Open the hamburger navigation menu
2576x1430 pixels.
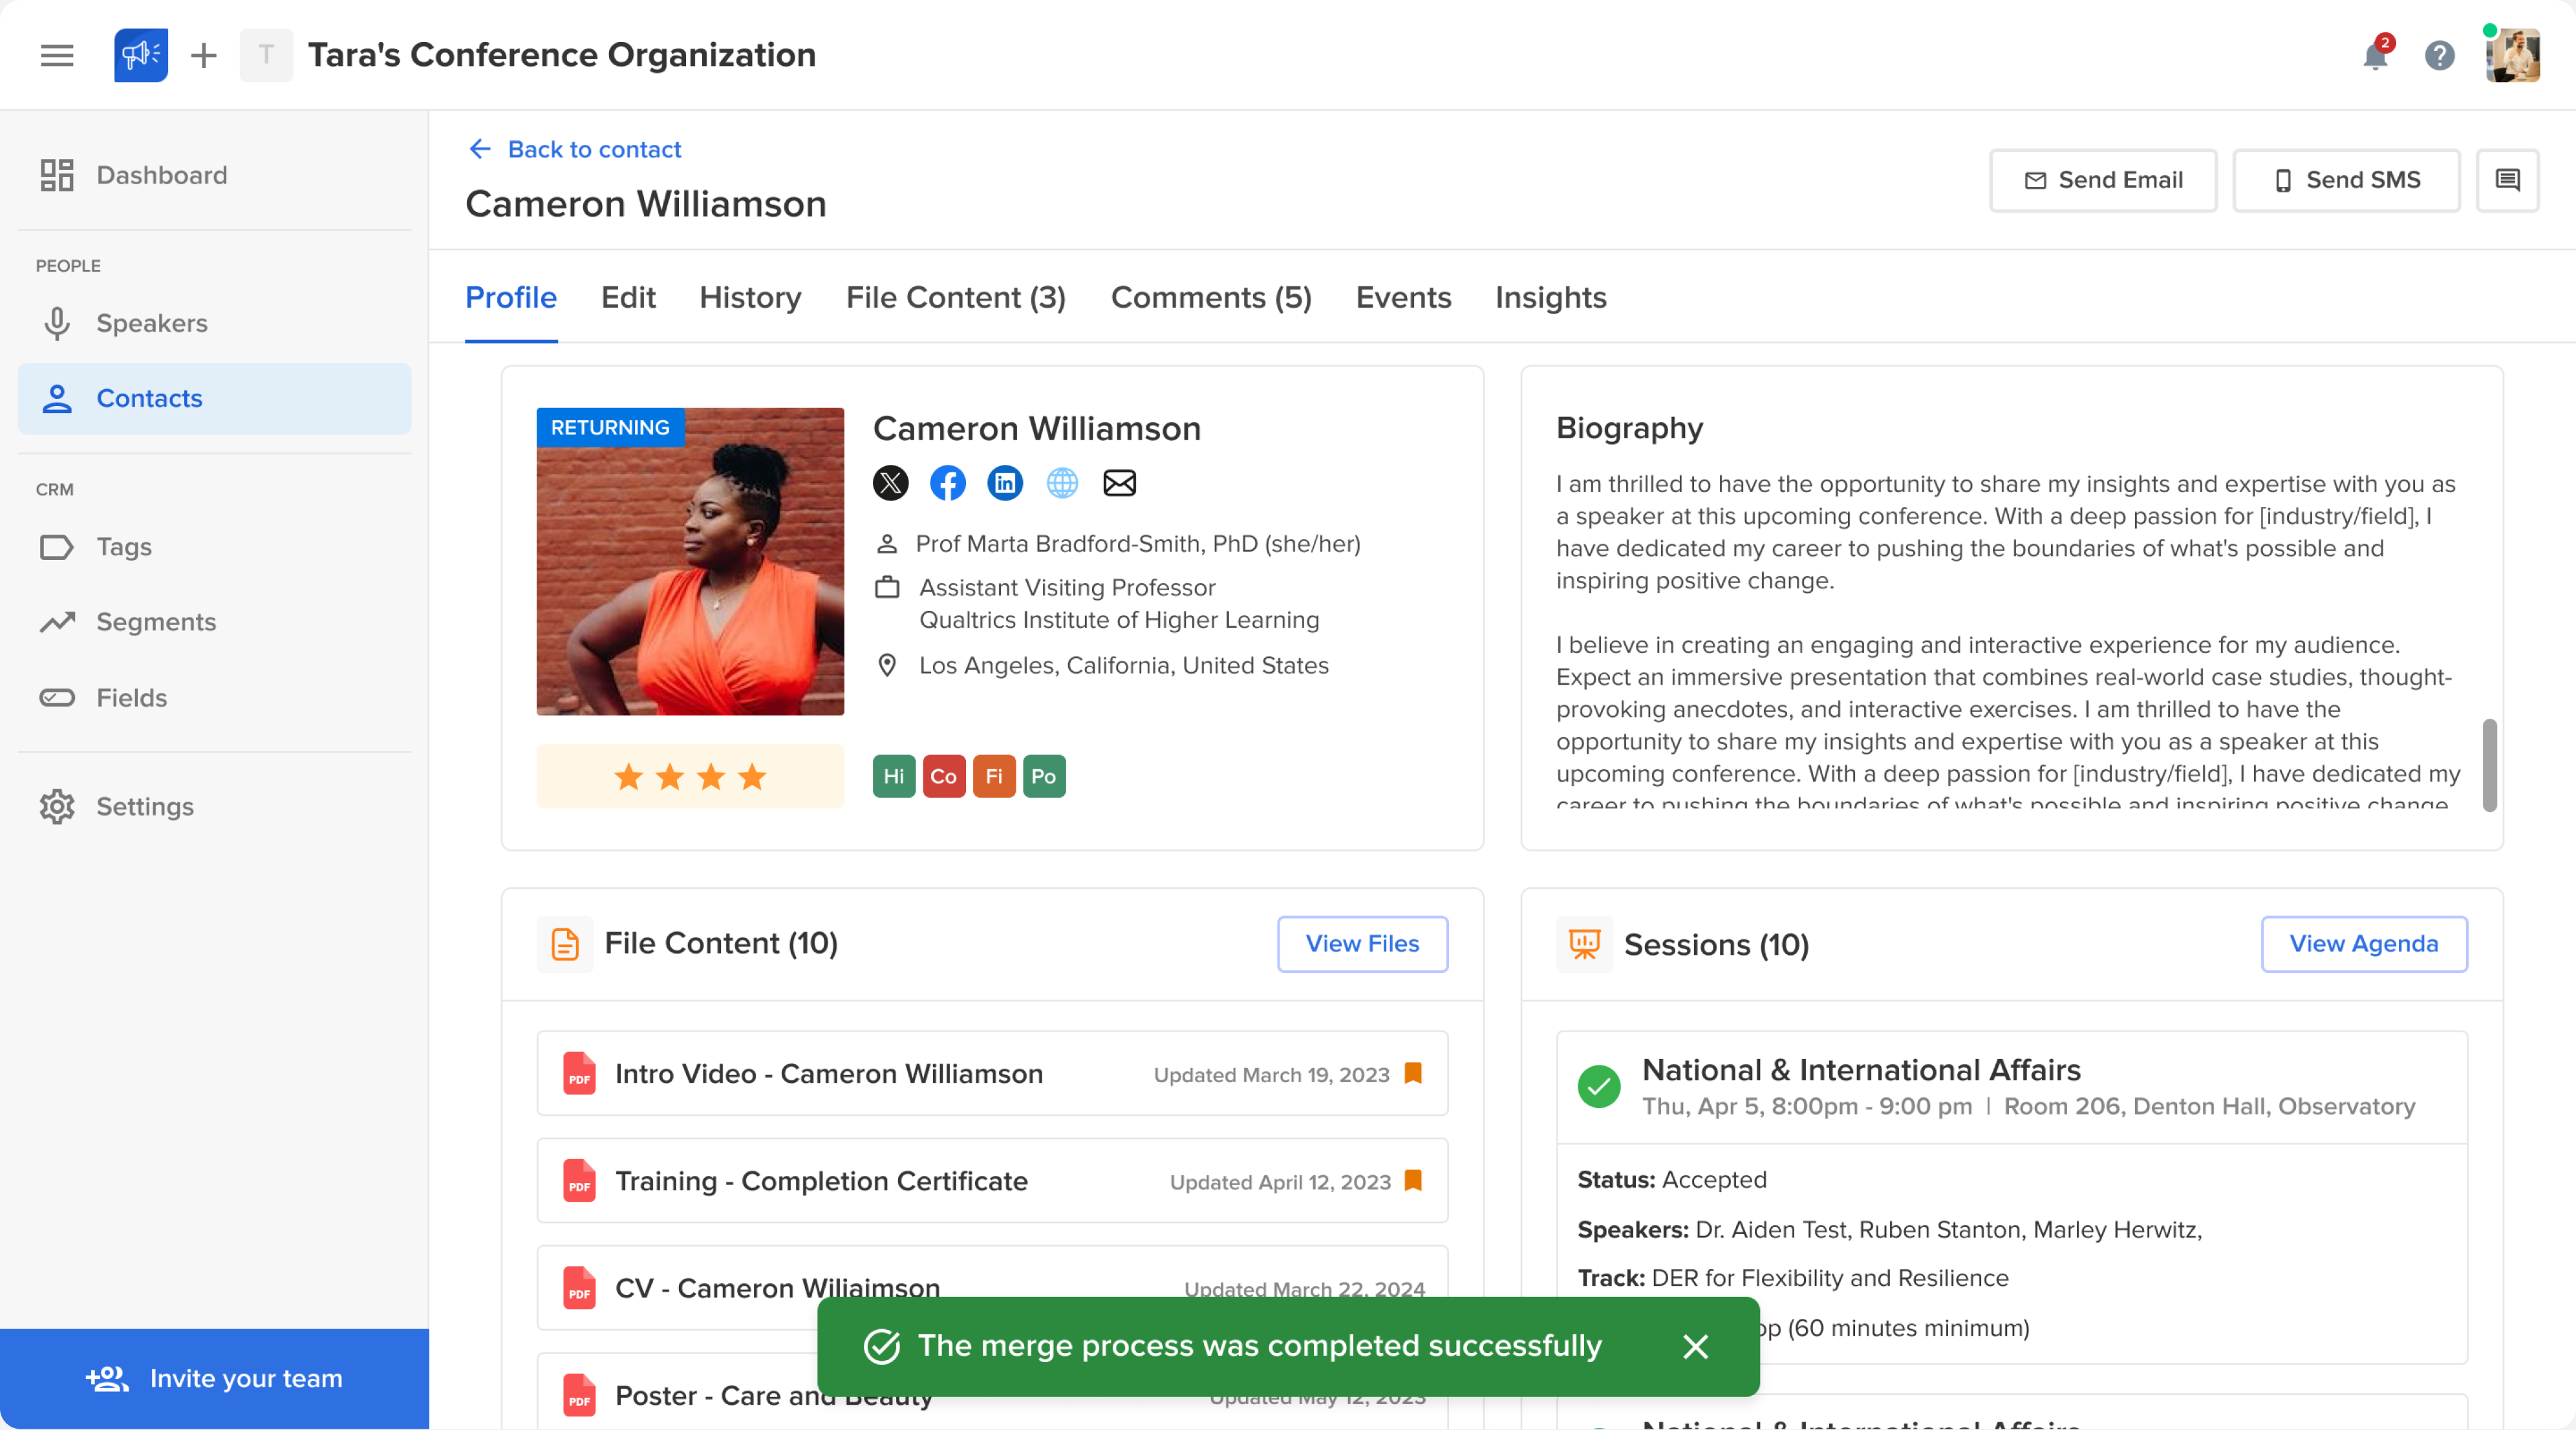click(x=57, y=55)
